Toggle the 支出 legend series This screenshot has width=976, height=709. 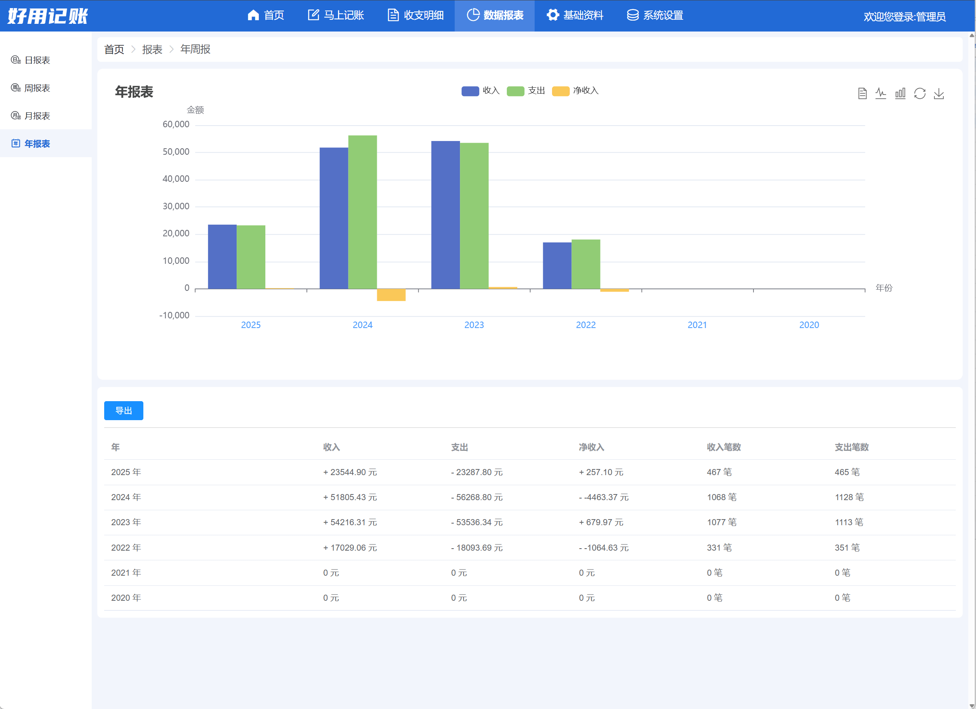pos(526,91)
